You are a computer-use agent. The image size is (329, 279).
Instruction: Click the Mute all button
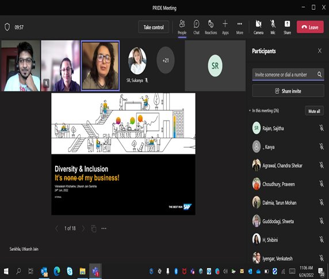click(314, 111)
